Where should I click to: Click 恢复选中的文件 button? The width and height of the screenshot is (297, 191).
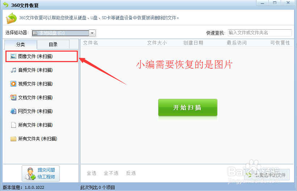[267, 175]
